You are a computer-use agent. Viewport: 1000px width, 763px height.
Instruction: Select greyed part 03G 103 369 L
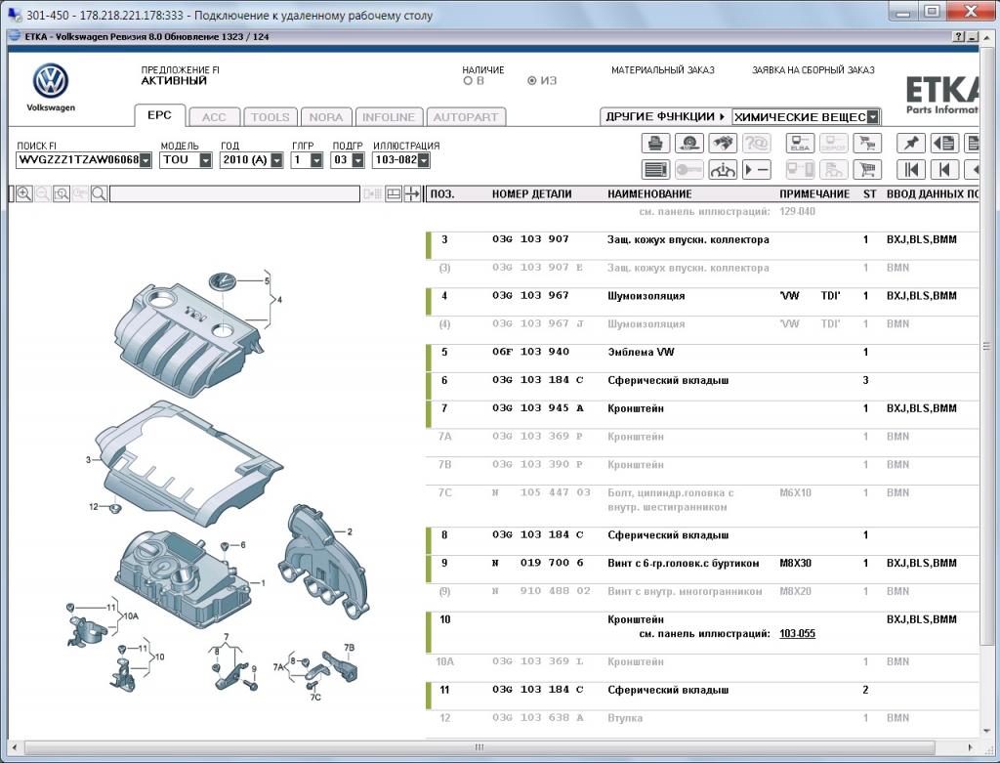click(x=538, y=661)
